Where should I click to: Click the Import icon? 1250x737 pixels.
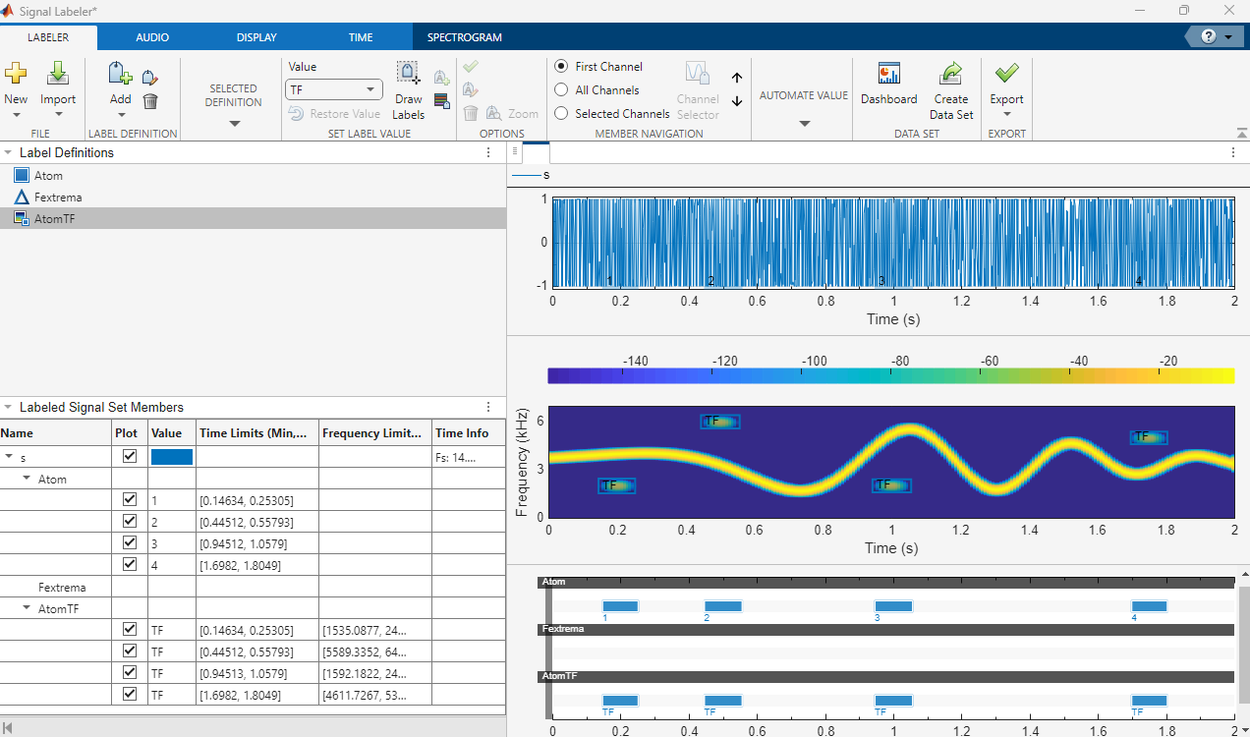[x=58, y=75]
